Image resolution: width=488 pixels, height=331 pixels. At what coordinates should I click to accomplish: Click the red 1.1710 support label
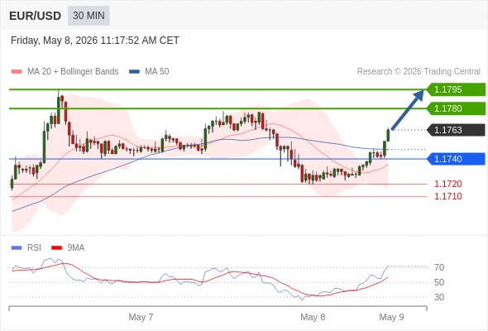[448, 196]
